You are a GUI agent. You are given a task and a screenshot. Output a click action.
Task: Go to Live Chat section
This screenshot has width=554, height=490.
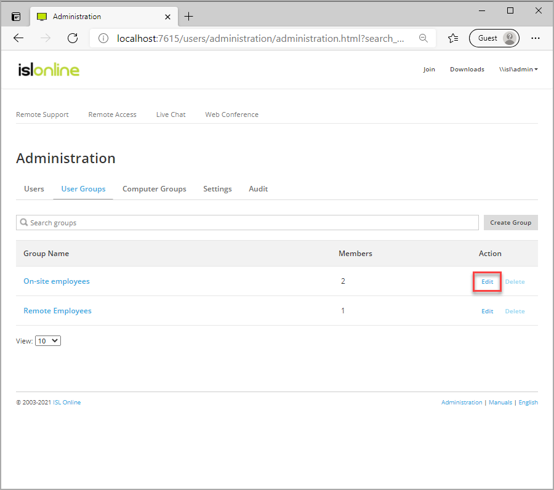[x=171, y=114]
